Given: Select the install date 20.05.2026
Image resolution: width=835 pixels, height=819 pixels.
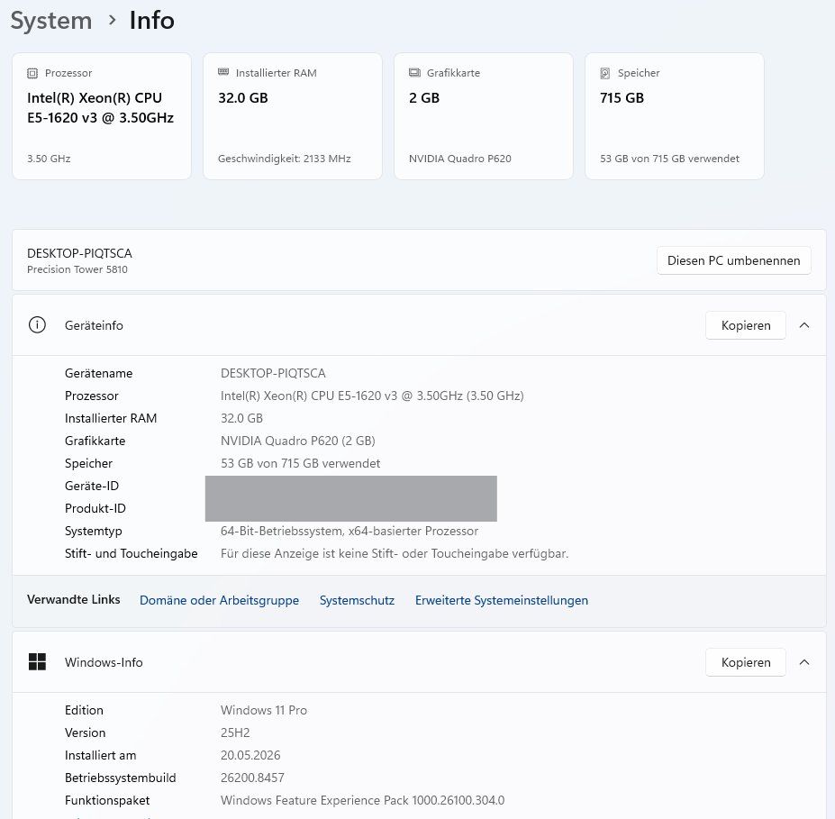Looking at the screenshot, I should 250,755.
